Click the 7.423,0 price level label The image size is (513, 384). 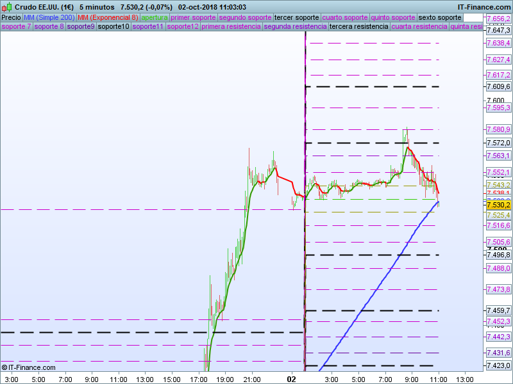coord(498,365)
